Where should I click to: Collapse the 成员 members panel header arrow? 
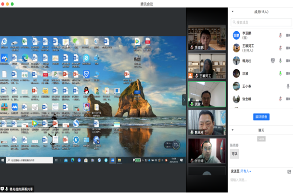232,11
